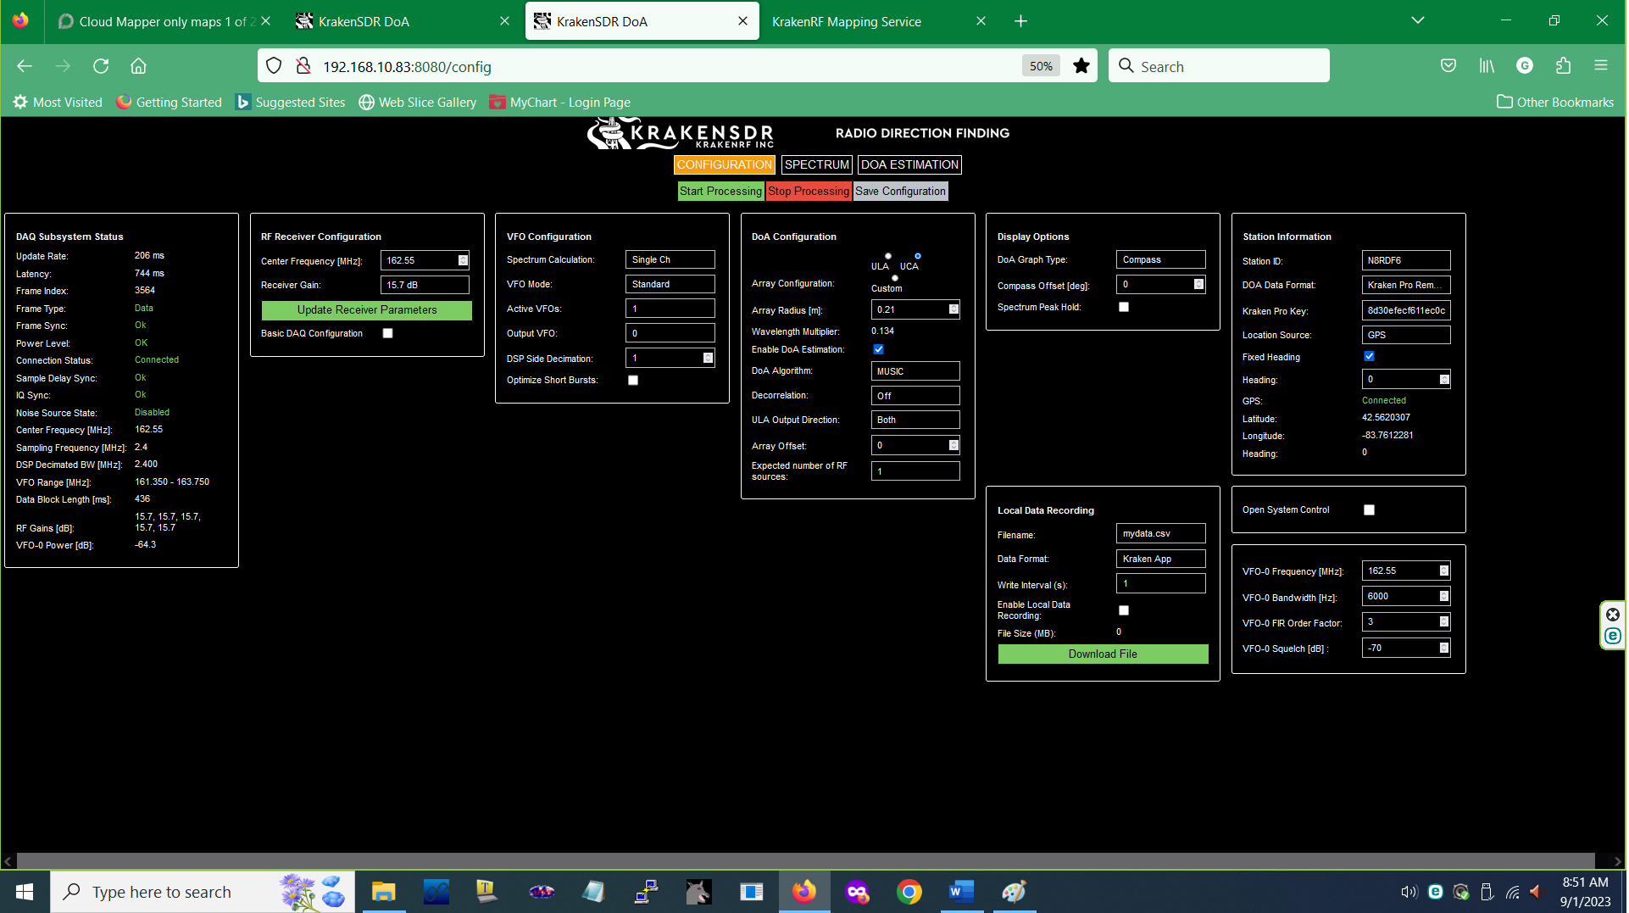Uncheck Enable DoA Estimation

click(x=879, y=349)
